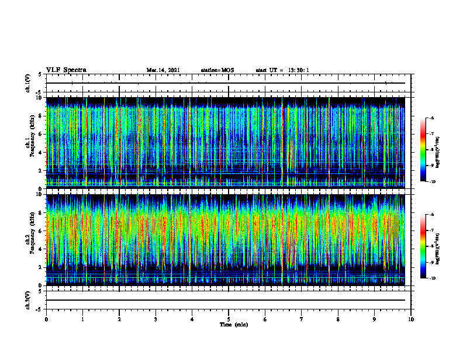463x358 pixels.
Task: Click the station=MOS header label
Action: click(x=217, y=70)
